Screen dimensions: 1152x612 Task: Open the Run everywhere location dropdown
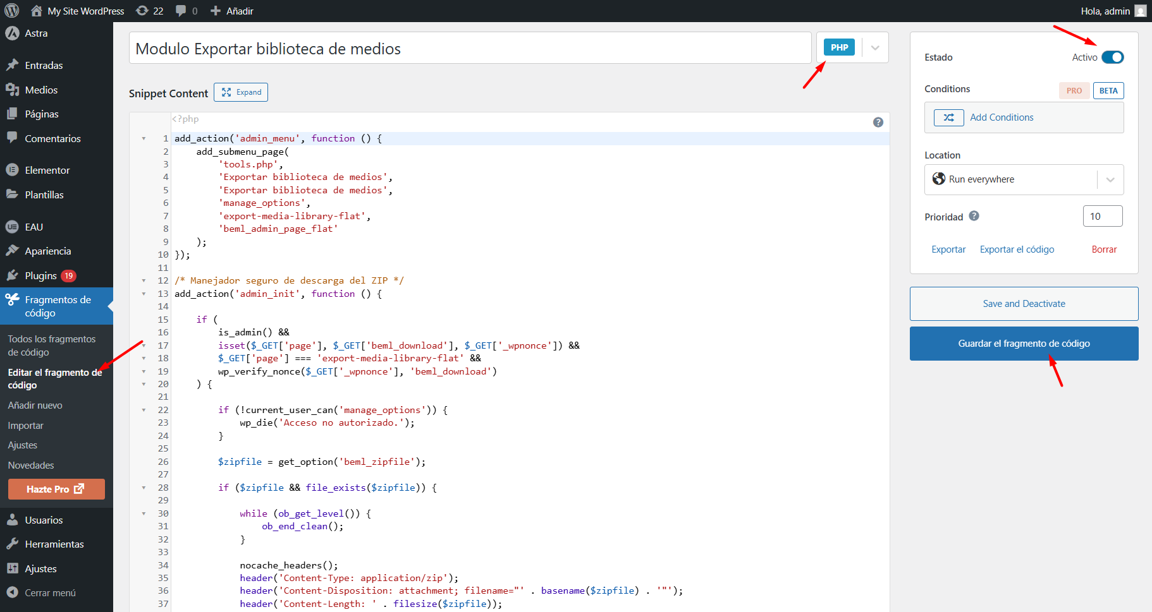coord(1110,179)
